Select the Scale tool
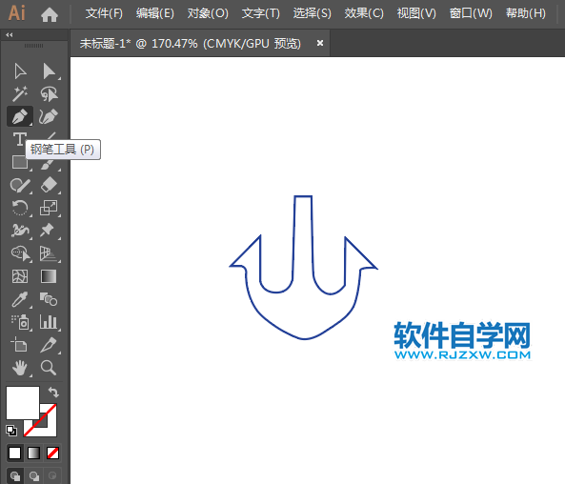This screenshot has width=565, height=484. coord(49,208)
